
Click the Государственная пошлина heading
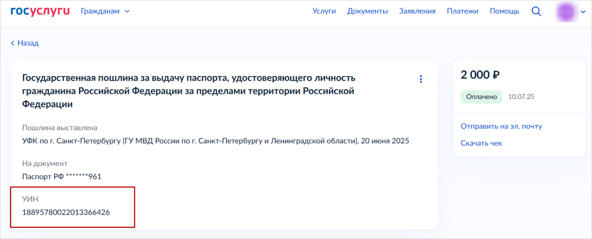pyautogui.click(x=188, y=91)
